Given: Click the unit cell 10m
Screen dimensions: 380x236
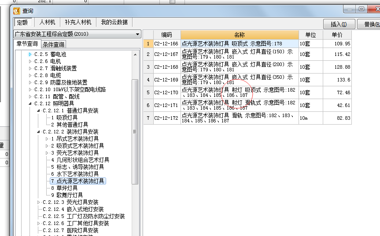Looking at the screenshot, I should click(x=311, y=118).
